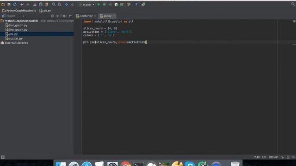Click the import matplotlib.pyplot code line
The height and width of the screenshot is (166, 296).
coord(108,22)
